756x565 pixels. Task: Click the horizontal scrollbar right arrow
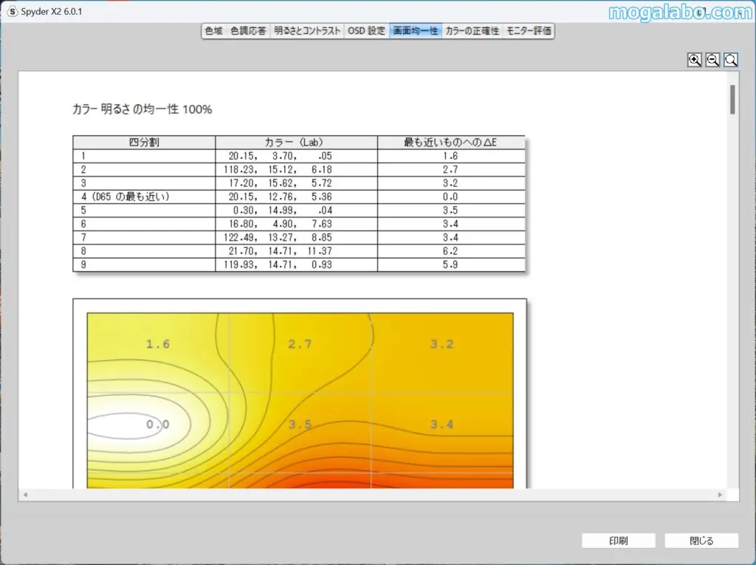click(x=721, y=494)
